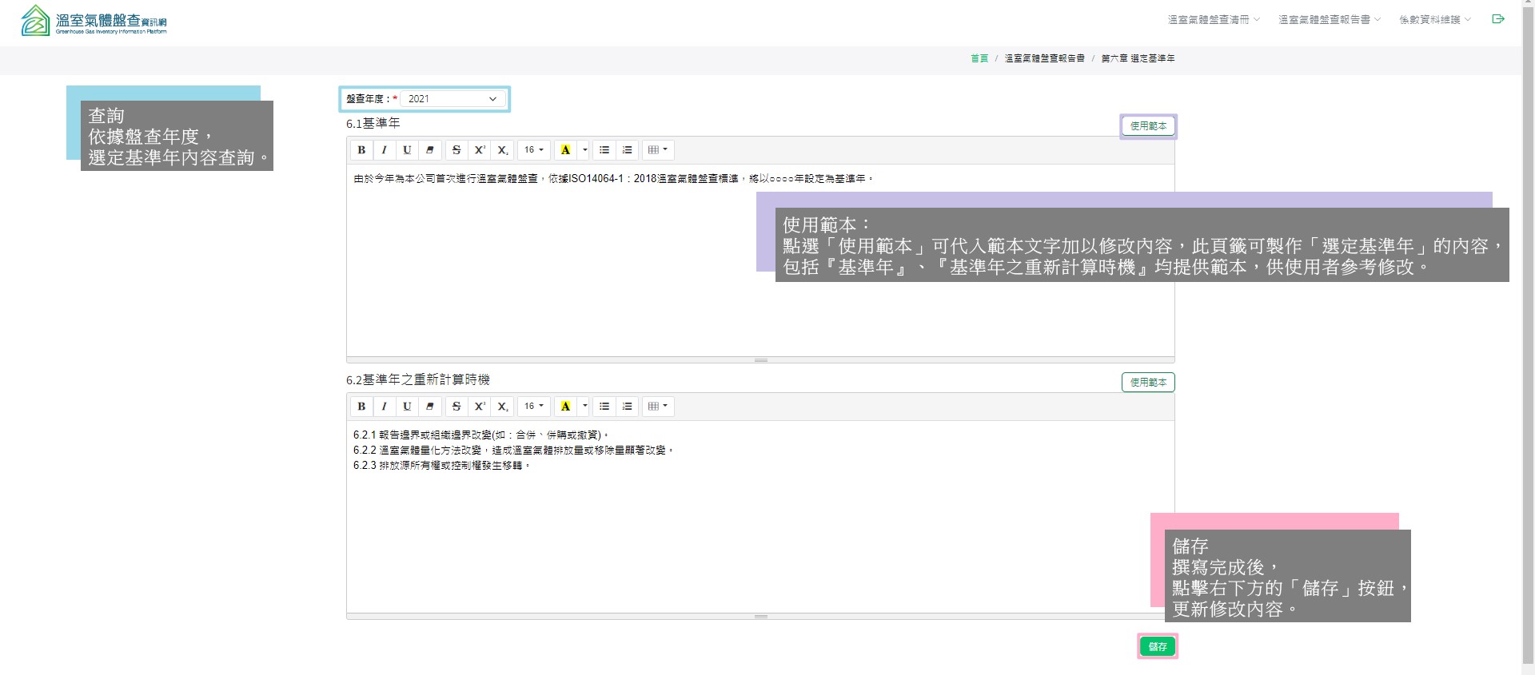Open the 盤查年度 year dropdown showing 2021
Screen dimensions: 1535x675
452,99
